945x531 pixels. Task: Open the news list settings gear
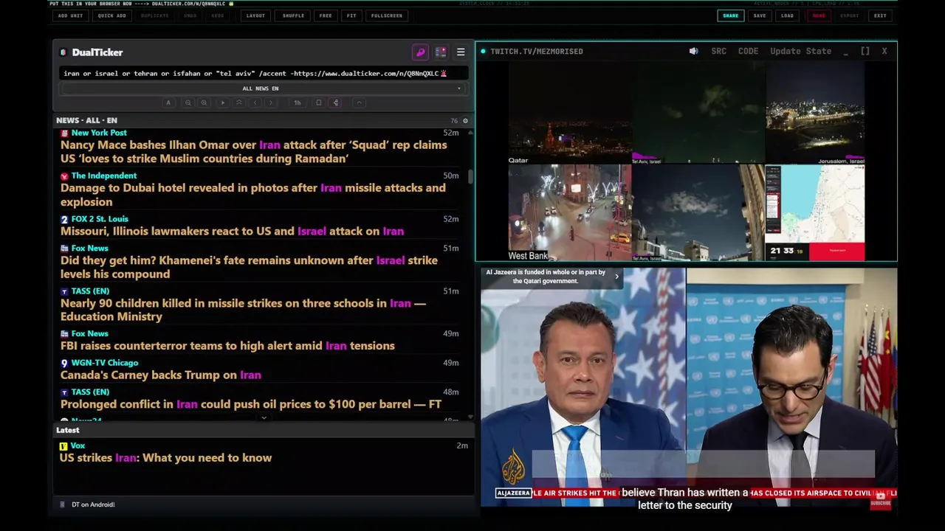coord(465,120)
